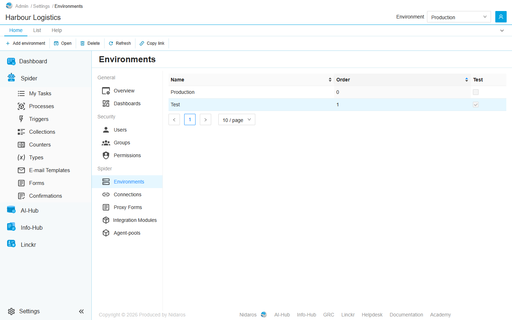Click the Spider robot icon
The width and height of the screenshot is (512, 320).
coord(11,78)
